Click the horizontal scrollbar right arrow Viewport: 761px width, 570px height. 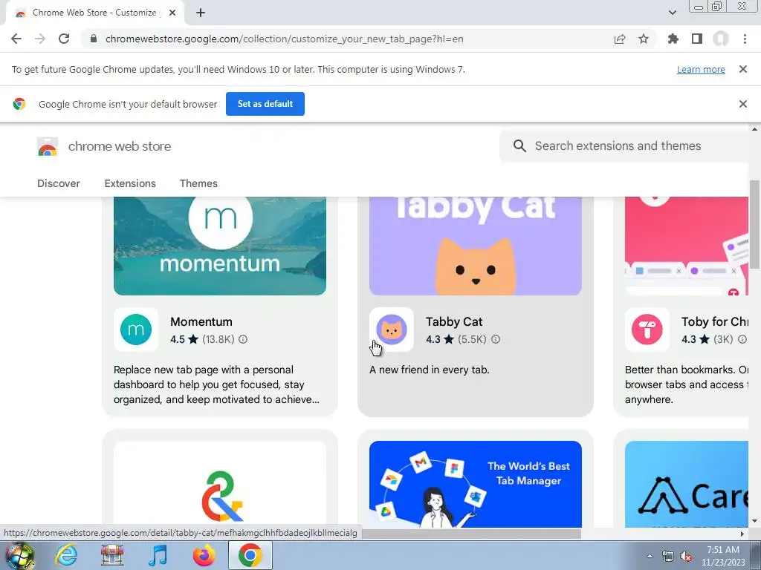click(742, 534)
